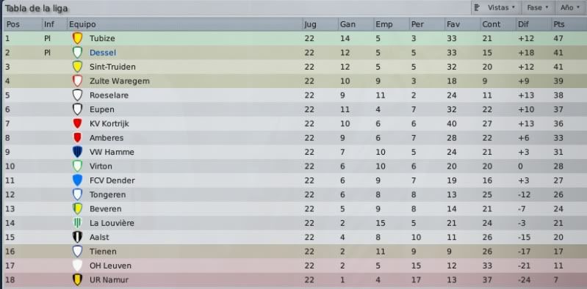Viewport: 587px width, 289px height.
Task: Click the KV Kortrijk red shield badge
Action: tap(77, 123)
